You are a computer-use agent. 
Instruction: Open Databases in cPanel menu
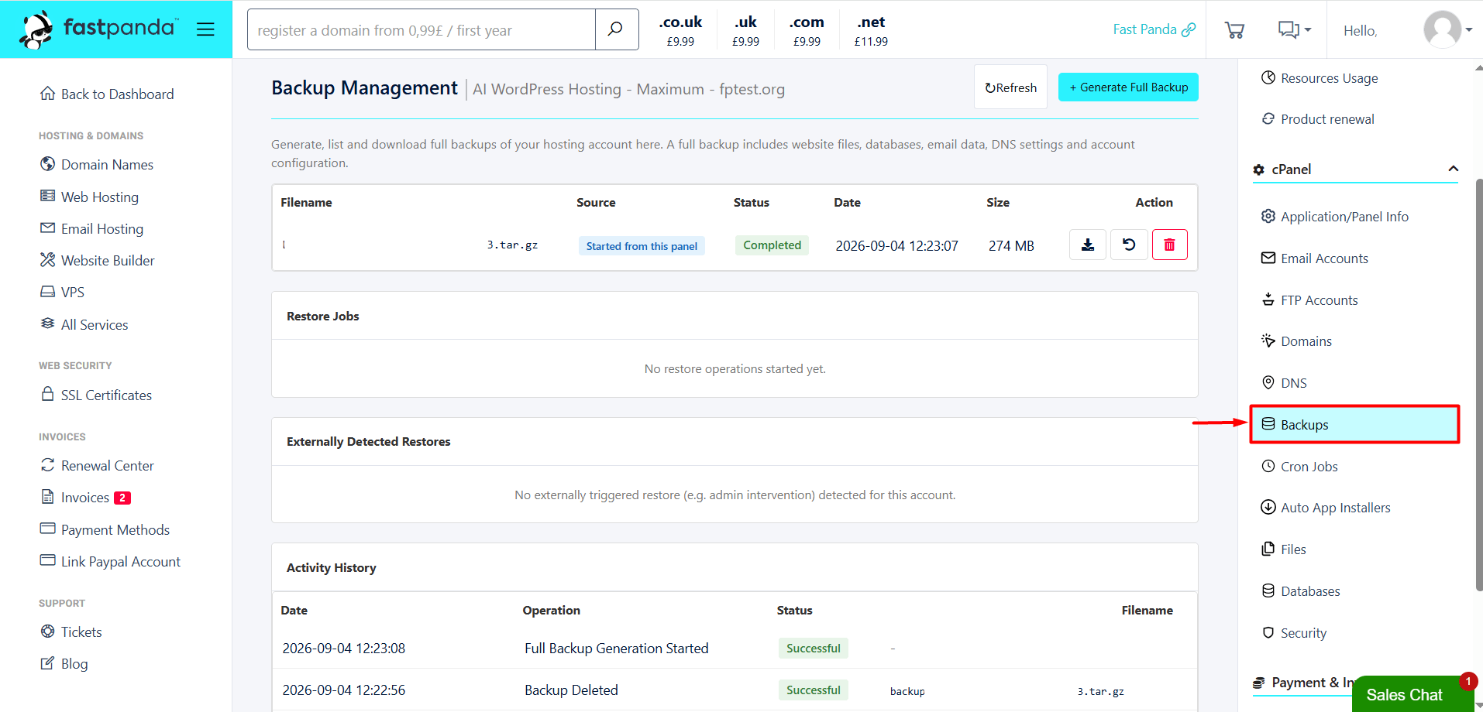click(x=1300, y=590)
